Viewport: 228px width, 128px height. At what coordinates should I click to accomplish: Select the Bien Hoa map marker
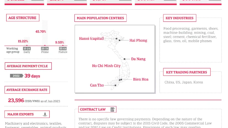tap(121, 79)
